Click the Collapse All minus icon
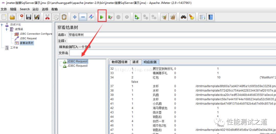276x134 pixels. pyautogui.click(x=83, y=17)
